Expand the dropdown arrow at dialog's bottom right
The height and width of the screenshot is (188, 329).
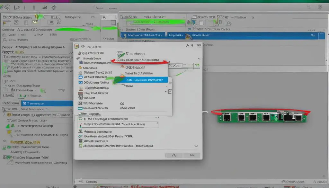point(196,146)
